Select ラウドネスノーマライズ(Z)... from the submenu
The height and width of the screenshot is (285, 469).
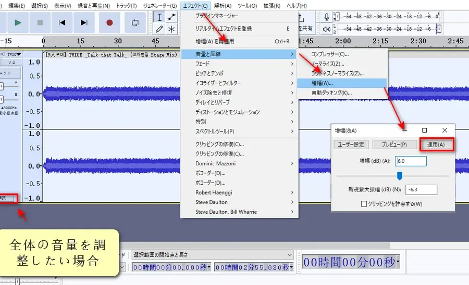tap(342, 73)
